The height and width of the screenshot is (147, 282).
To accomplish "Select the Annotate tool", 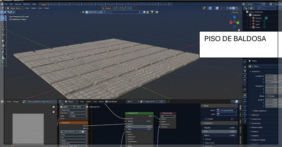I will click(x=4, y=52).
